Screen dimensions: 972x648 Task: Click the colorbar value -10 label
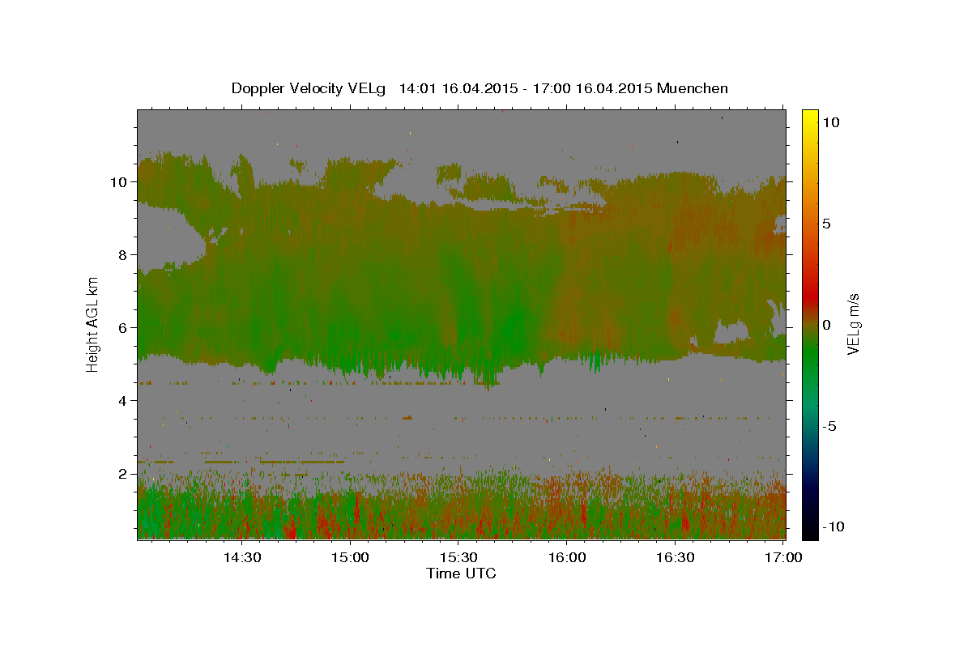[x=833, y=526]
